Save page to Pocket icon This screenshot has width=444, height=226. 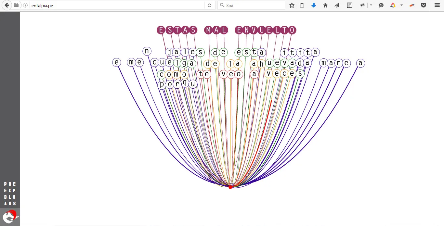pos(424,5)
